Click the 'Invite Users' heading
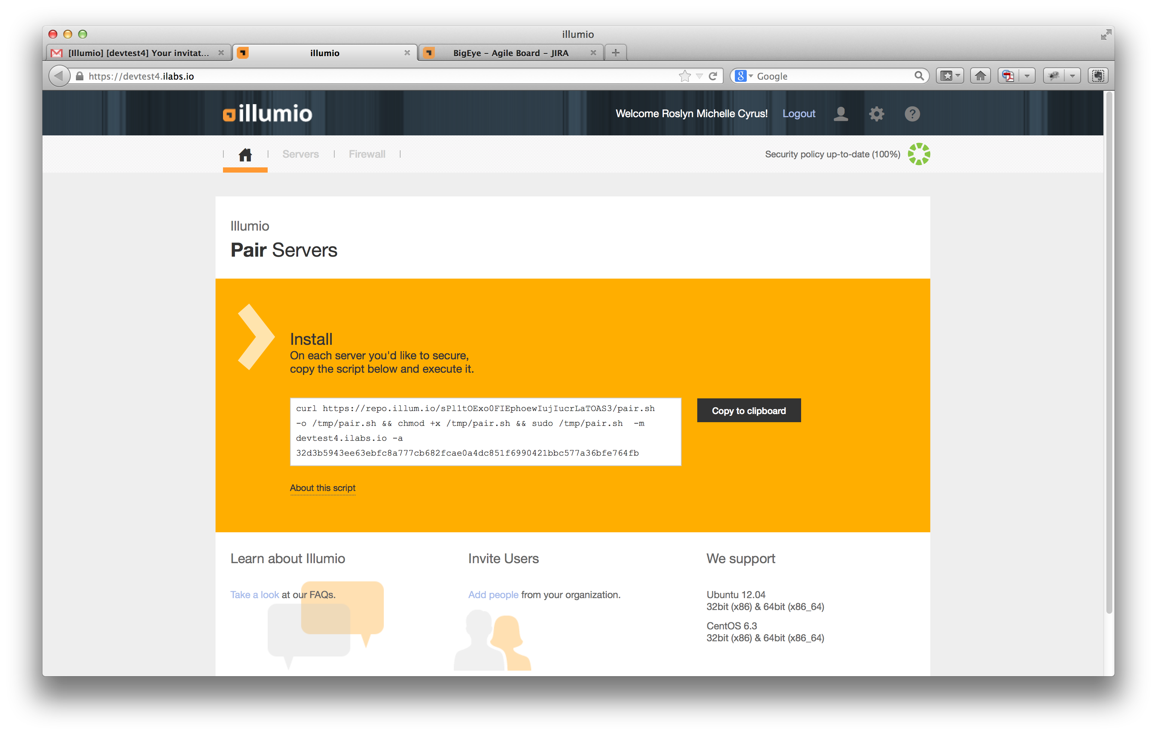This screenshot has width=1157, height=735. coord(503,558)
